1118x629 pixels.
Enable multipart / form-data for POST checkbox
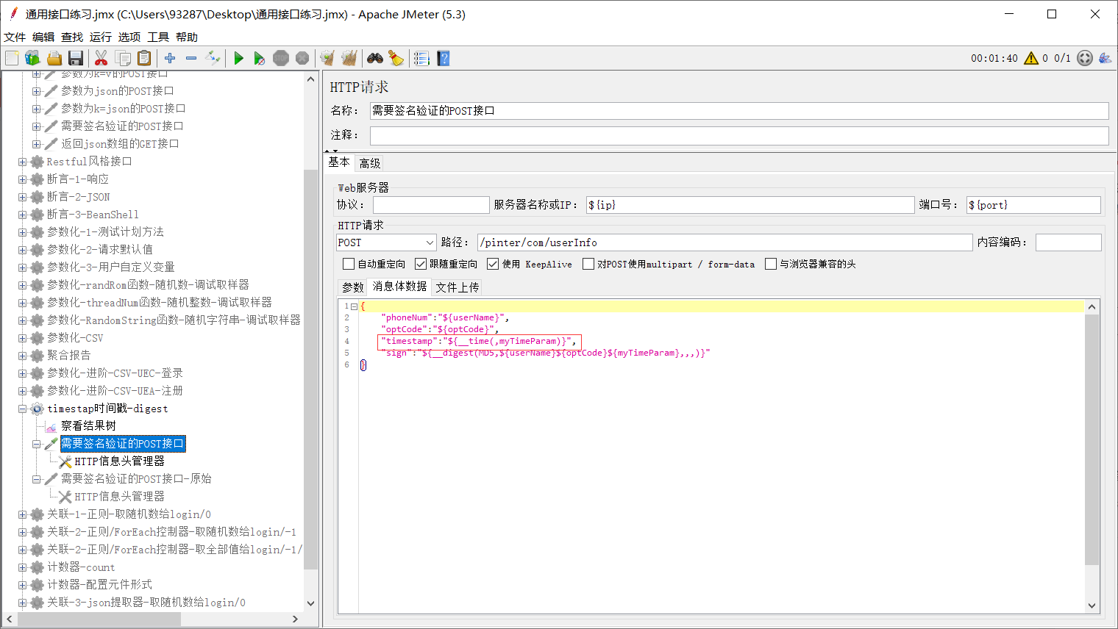click(x=588, y=264)
